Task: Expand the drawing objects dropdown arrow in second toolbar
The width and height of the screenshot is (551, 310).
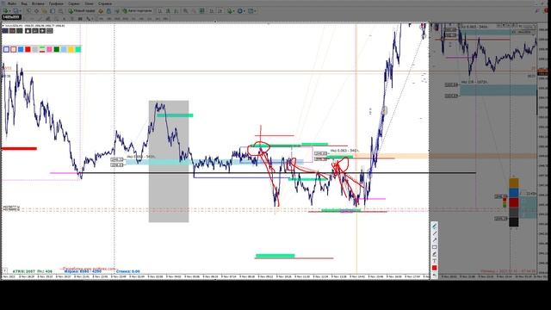Action: coord(92,19)
